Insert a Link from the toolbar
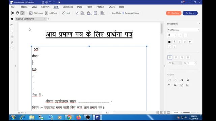Viewport: 216px width, 121px height. click(x=66, y=13)
